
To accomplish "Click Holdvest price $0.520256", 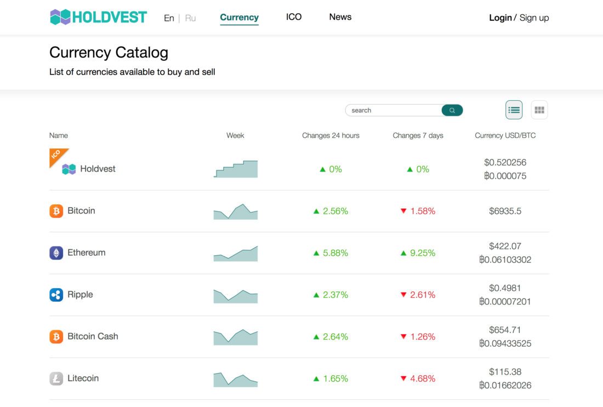I will coord(505,162).
